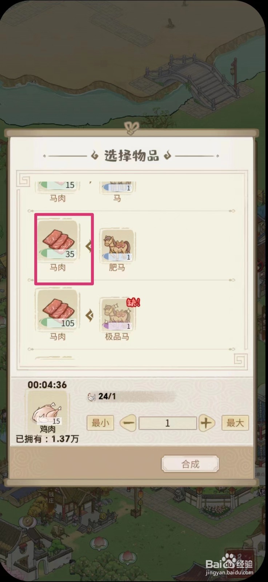The height and width of the screenshot is (582, 268).
Task: Select the 极品马 premium horse icon
Action: [x=117, y=315]
